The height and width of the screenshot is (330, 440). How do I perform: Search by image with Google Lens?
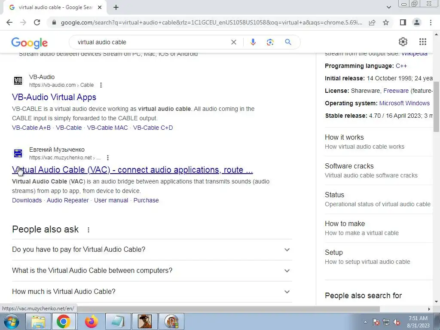(x=270, y=42)
